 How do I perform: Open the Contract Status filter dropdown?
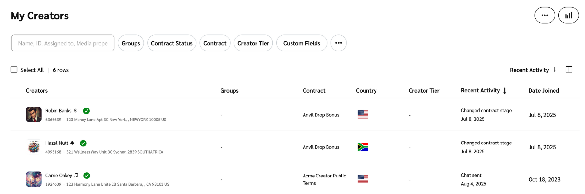click(172, 43)
